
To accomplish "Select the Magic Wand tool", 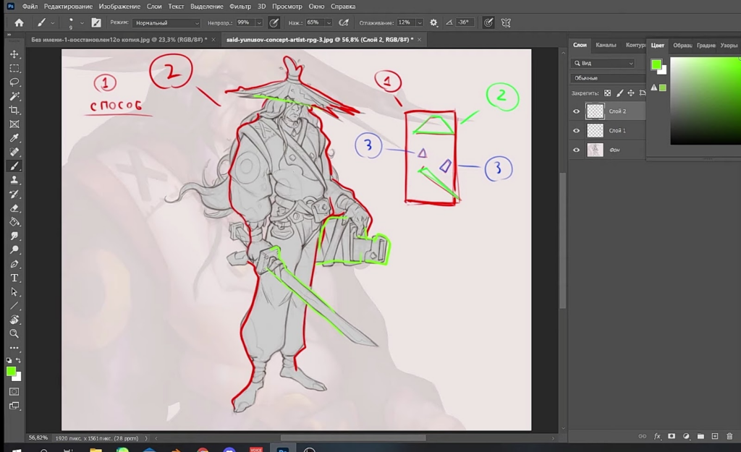I will click(x=14, y=96).
